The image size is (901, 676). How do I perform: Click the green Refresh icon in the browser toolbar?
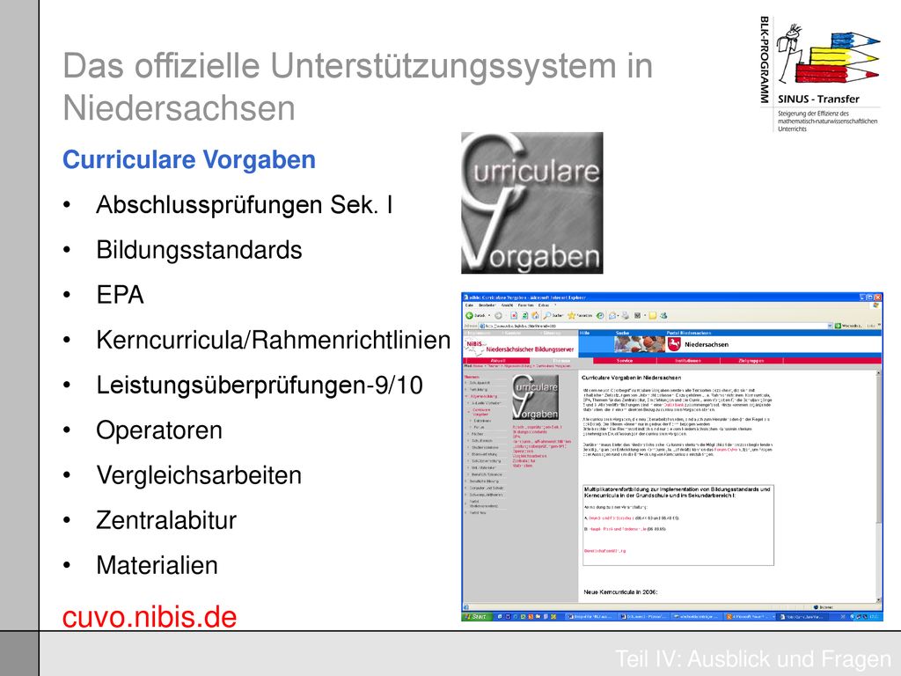pyautogui.click(x=524, y=316)
